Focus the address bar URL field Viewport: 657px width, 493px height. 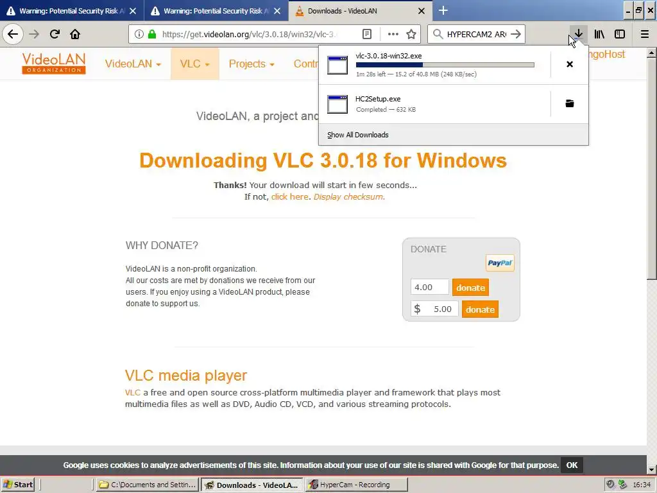pyautogui.click(x=249, y=34)
